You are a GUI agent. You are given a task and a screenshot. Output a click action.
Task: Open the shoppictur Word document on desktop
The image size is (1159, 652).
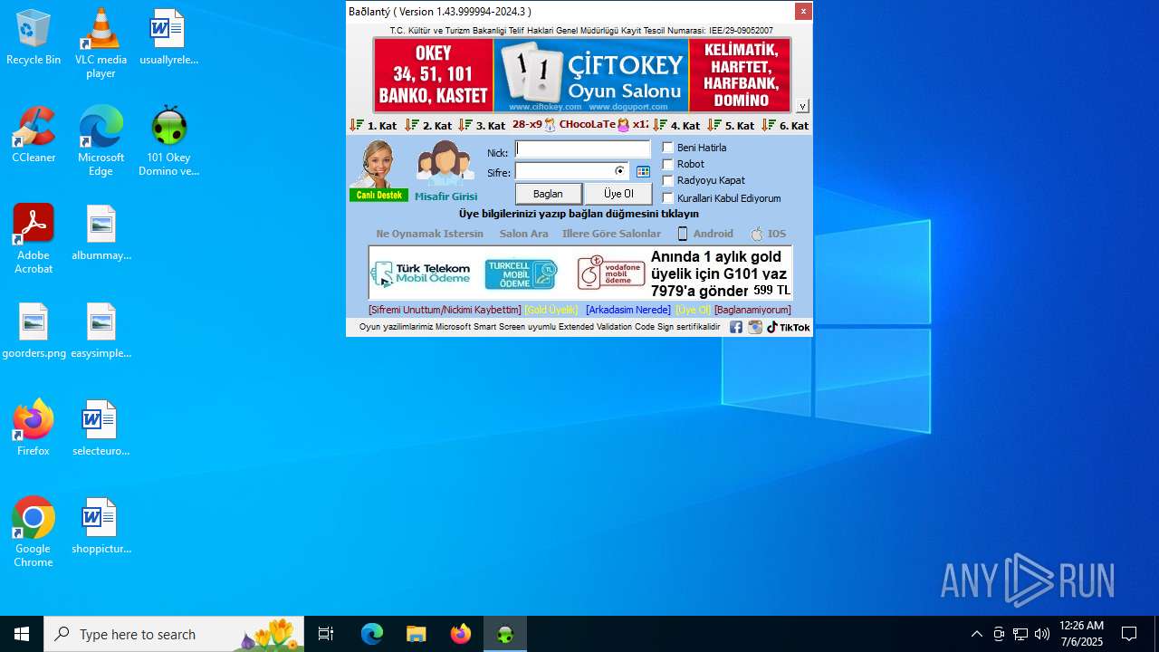(101, 526)
